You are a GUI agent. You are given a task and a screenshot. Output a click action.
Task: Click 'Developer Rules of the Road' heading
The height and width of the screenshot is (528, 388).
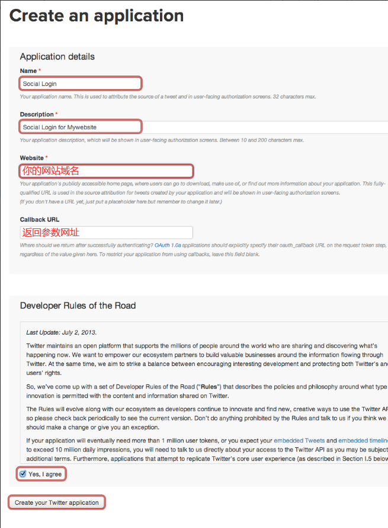point(78,306)
